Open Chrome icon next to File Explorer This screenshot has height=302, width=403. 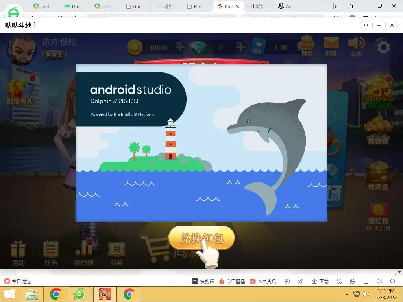[x=56, y=295]
